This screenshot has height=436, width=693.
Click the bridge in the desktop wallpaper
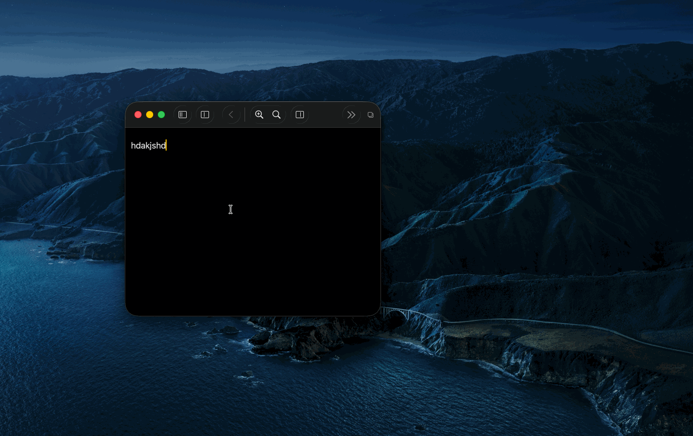click(401, 312)
